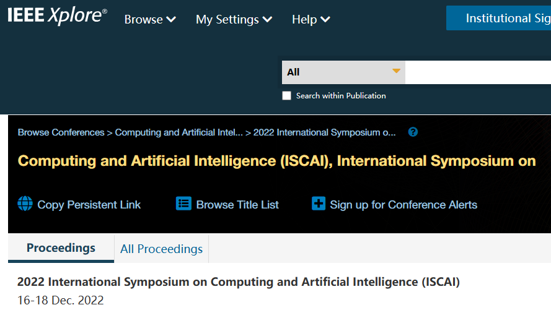Click the IEEE Xplore logo
551x318 pixels.
(57, 17)
